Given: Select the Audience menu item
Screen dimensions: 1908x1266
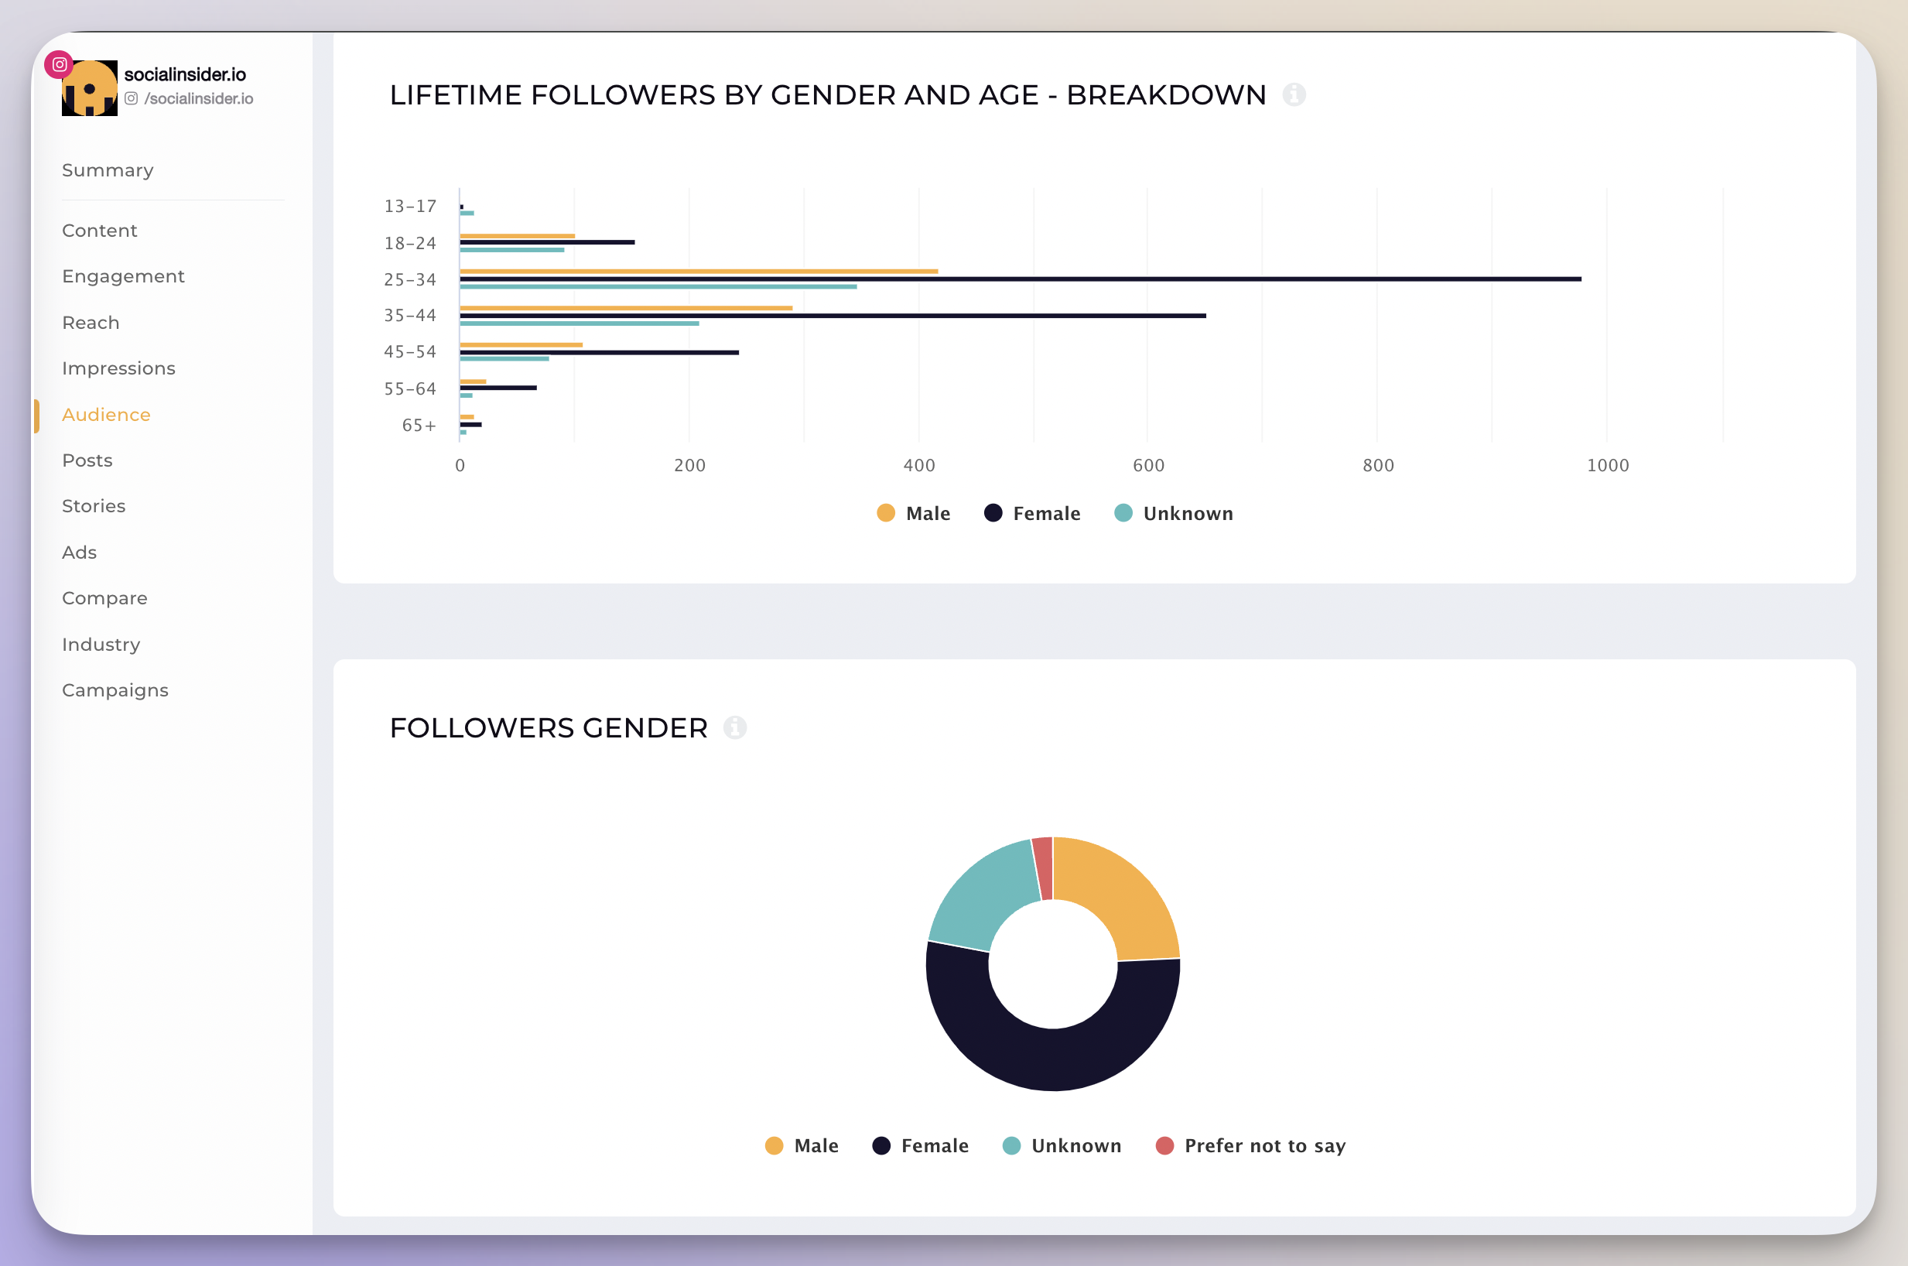Looking at the screenshot, I should click(104, 414).
